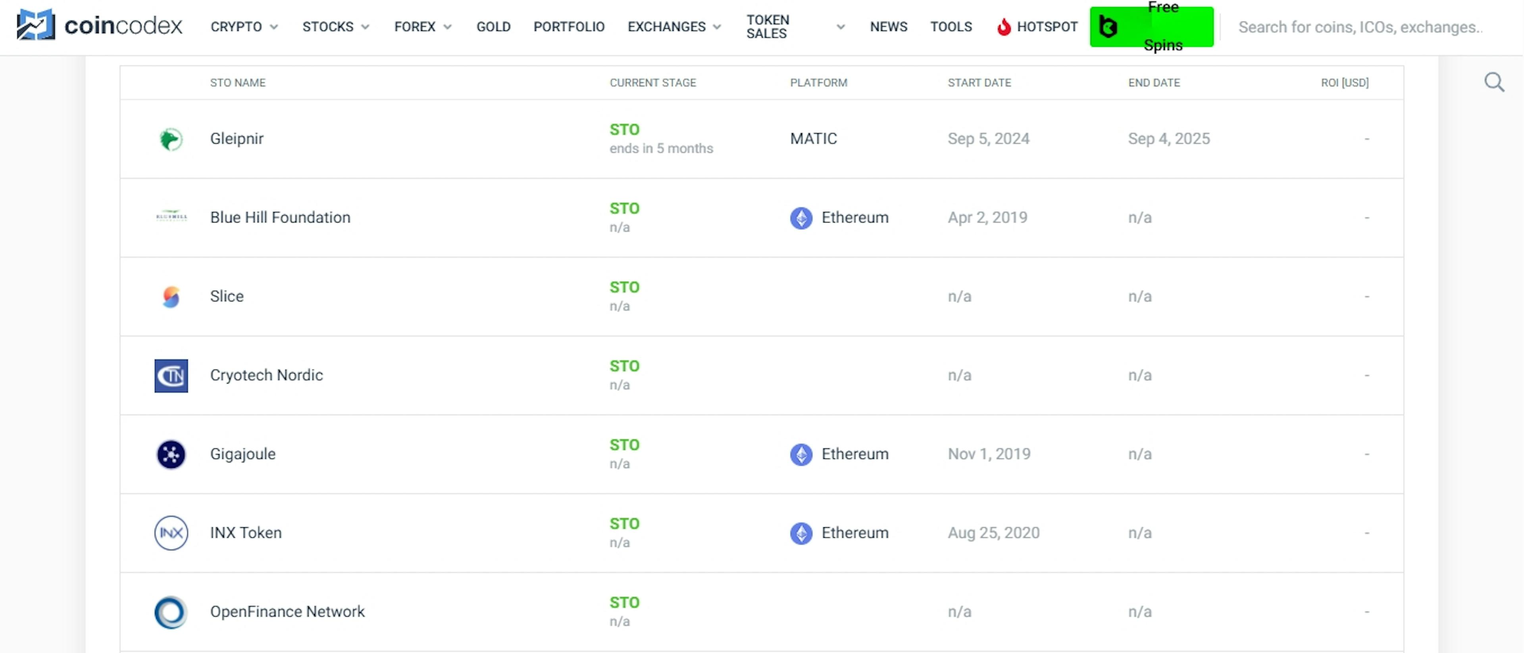This screenshot has width=1524, height=653.
Task: Open the Token Sales dropdown arrow
Action: (841, 27)
